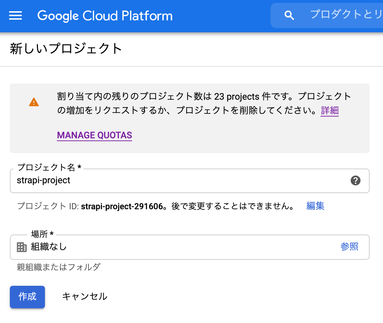
Task: Open the hamburger navigation menu
Action: (x=15, y=16)
